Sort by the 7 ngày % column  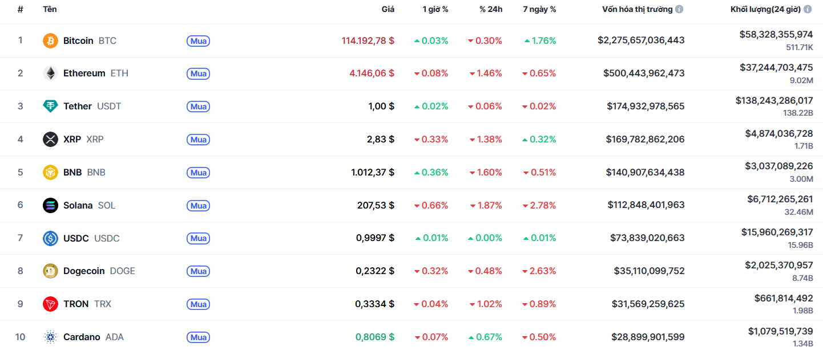[539, 9]
